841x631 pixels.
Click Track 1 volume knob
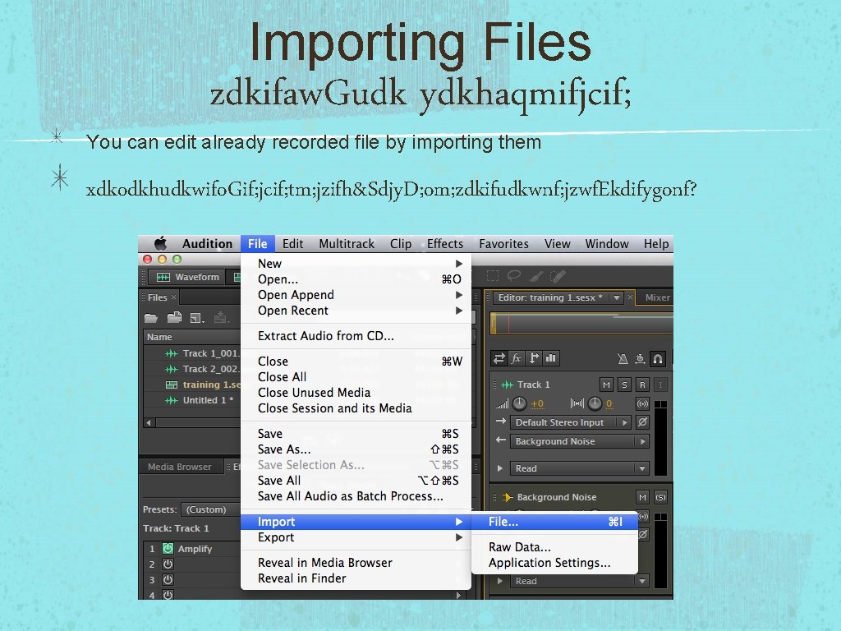519,403
